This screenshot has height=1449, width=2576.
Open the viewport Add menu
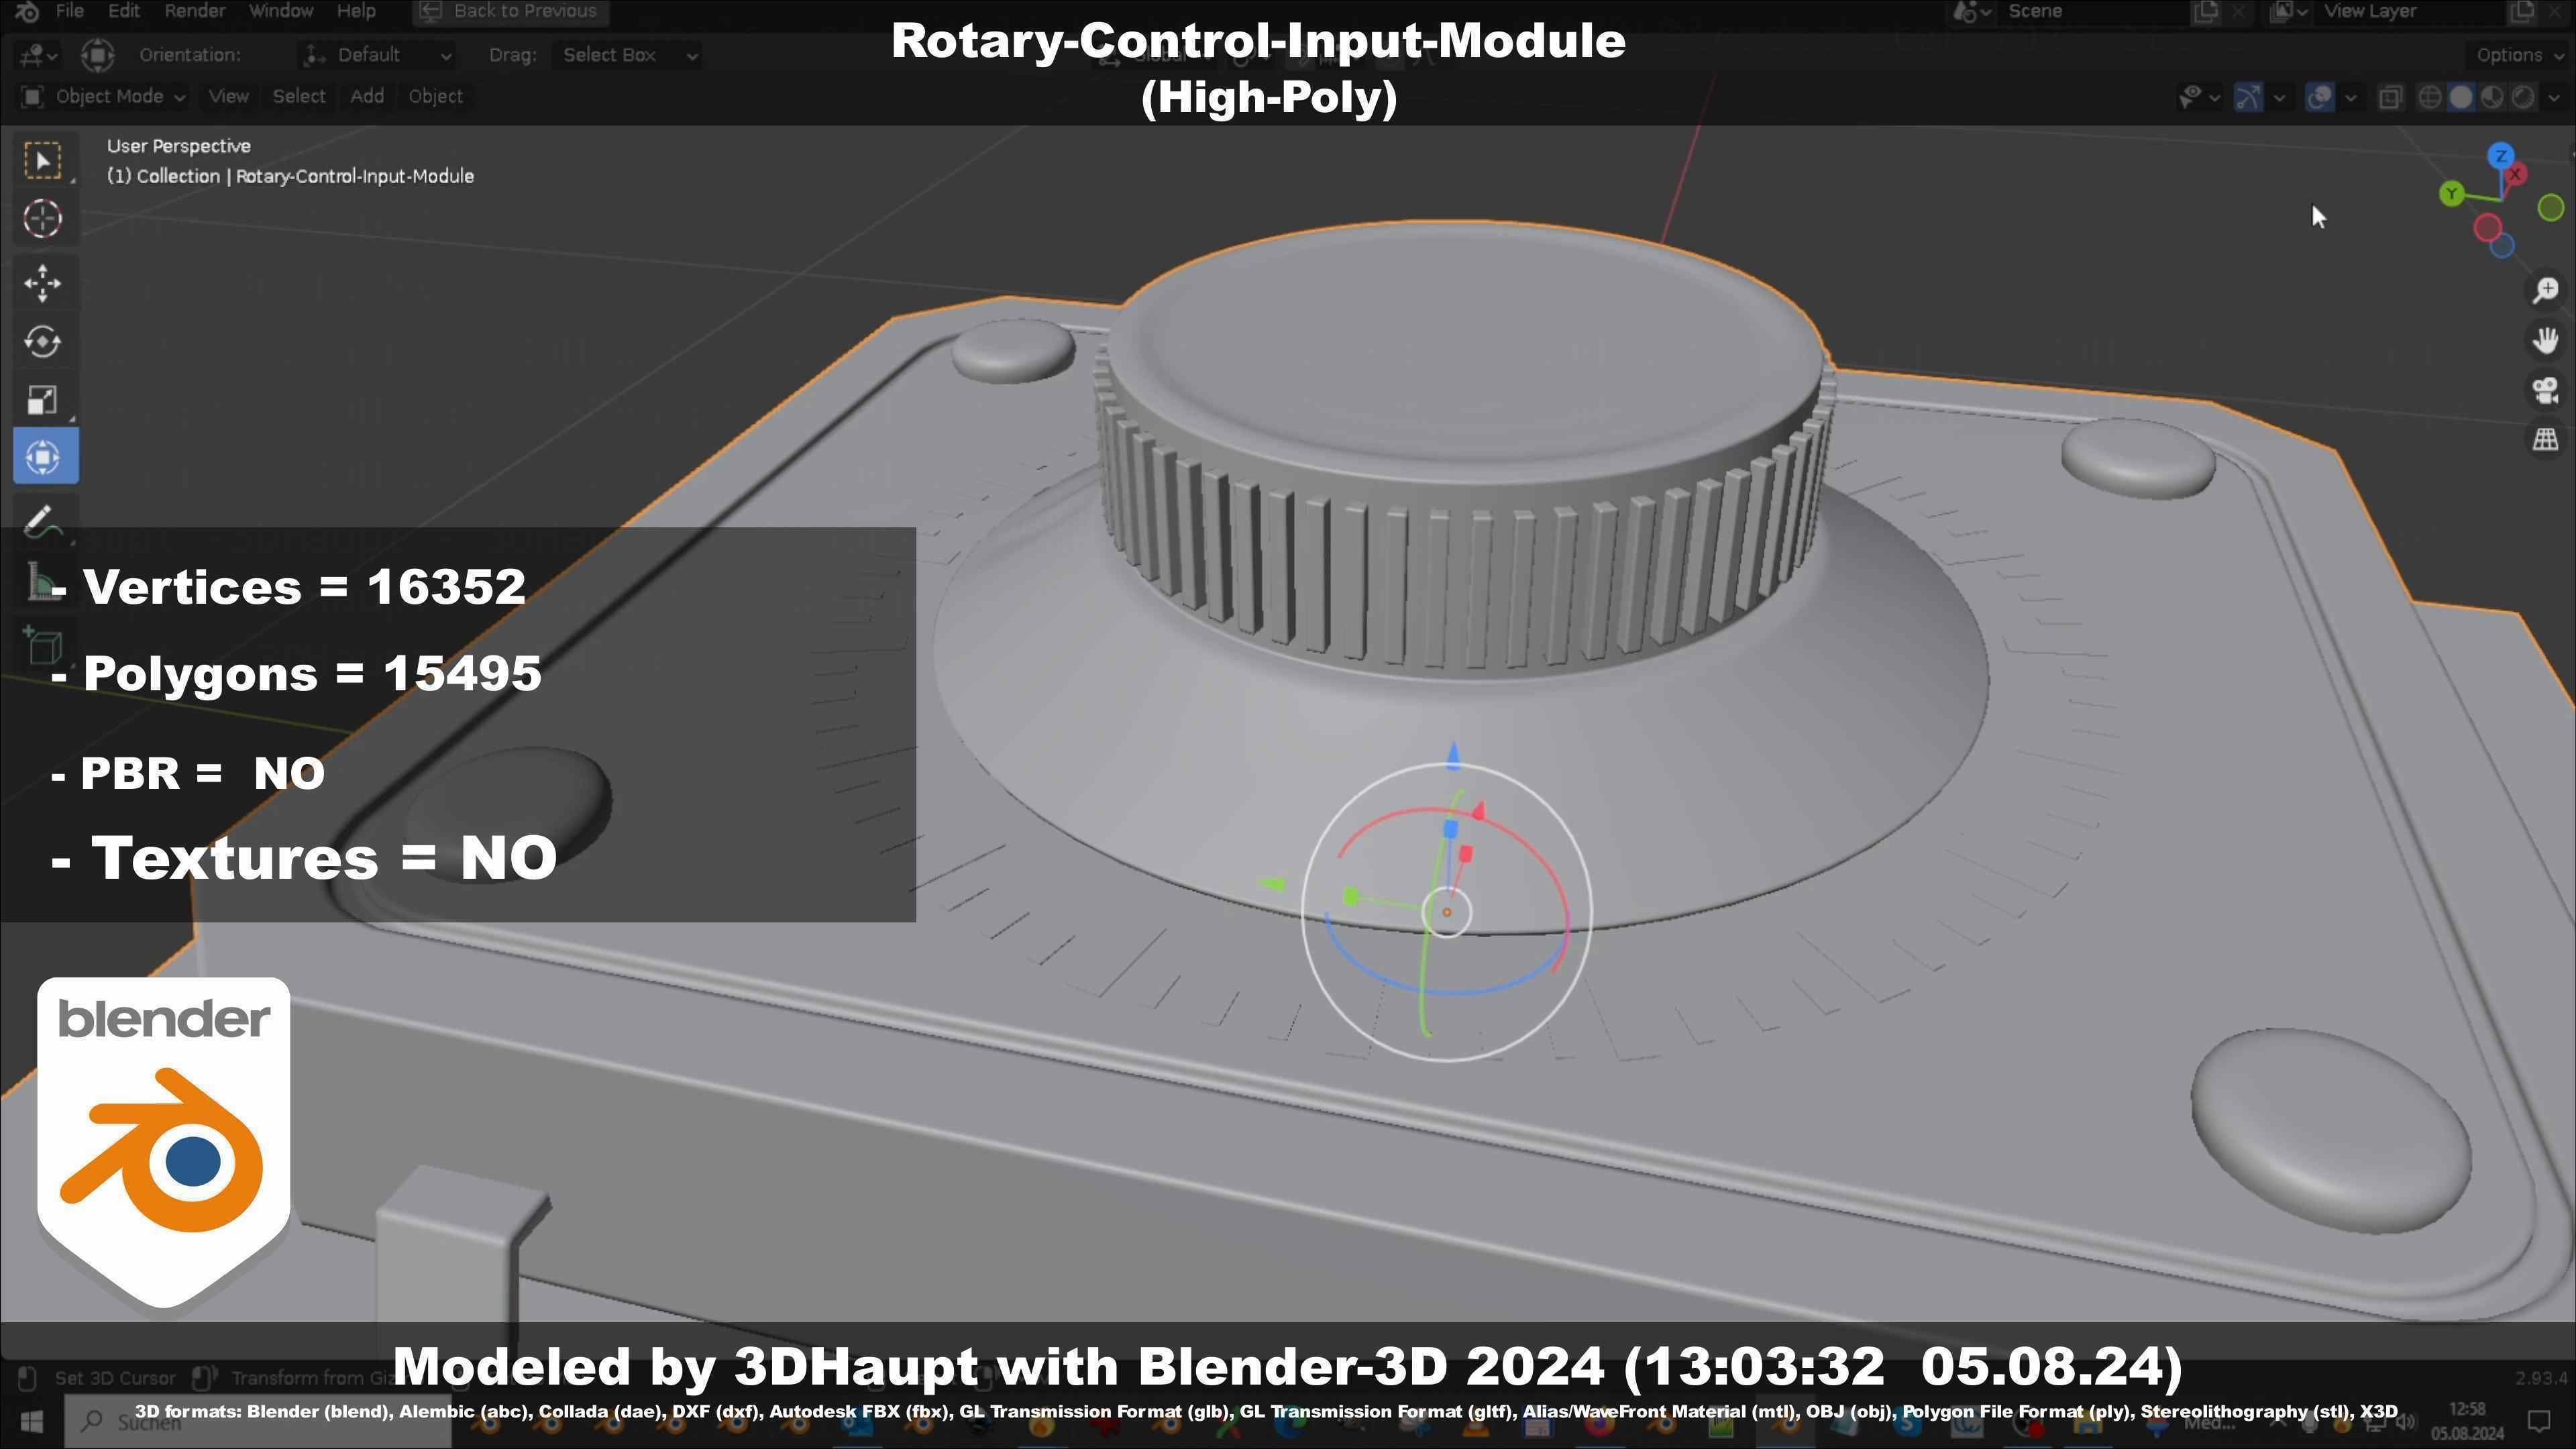click(x=367, y=96)
